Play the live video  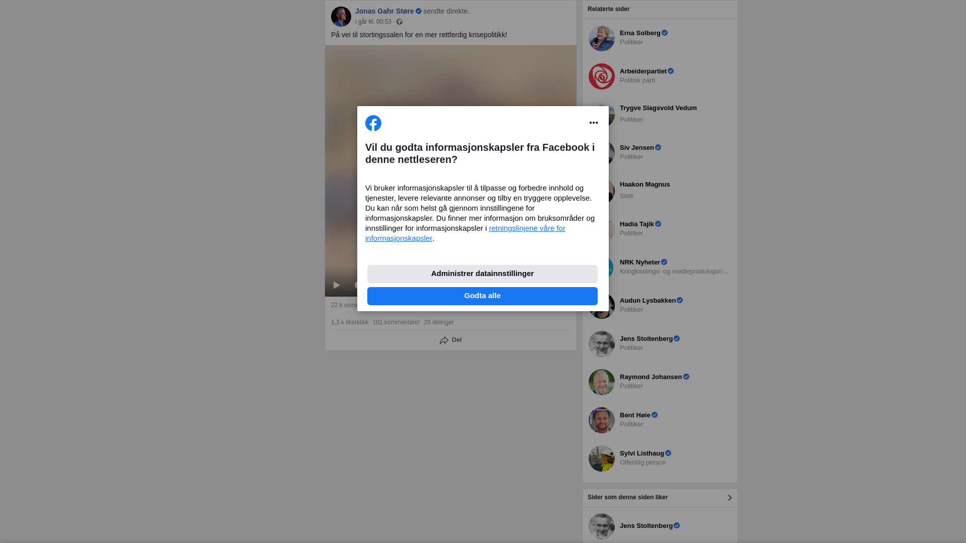pyautogui.click(x=337, y=285)
